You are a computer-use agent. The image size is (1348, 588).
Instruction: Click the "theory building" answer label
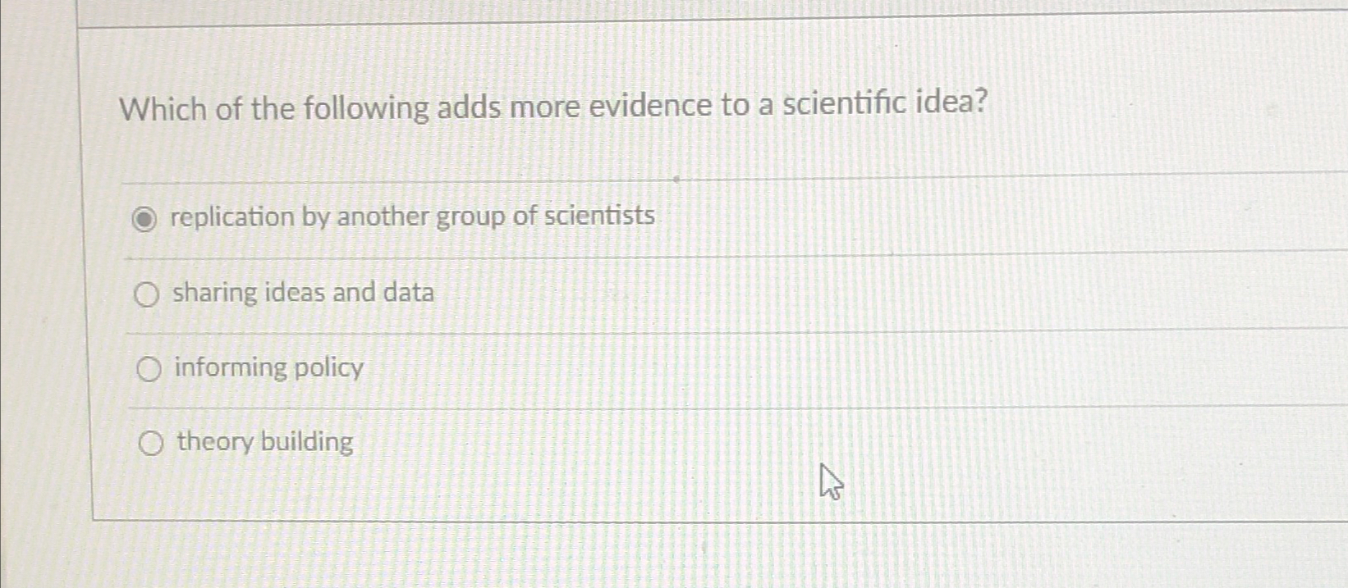click(263, 443)
